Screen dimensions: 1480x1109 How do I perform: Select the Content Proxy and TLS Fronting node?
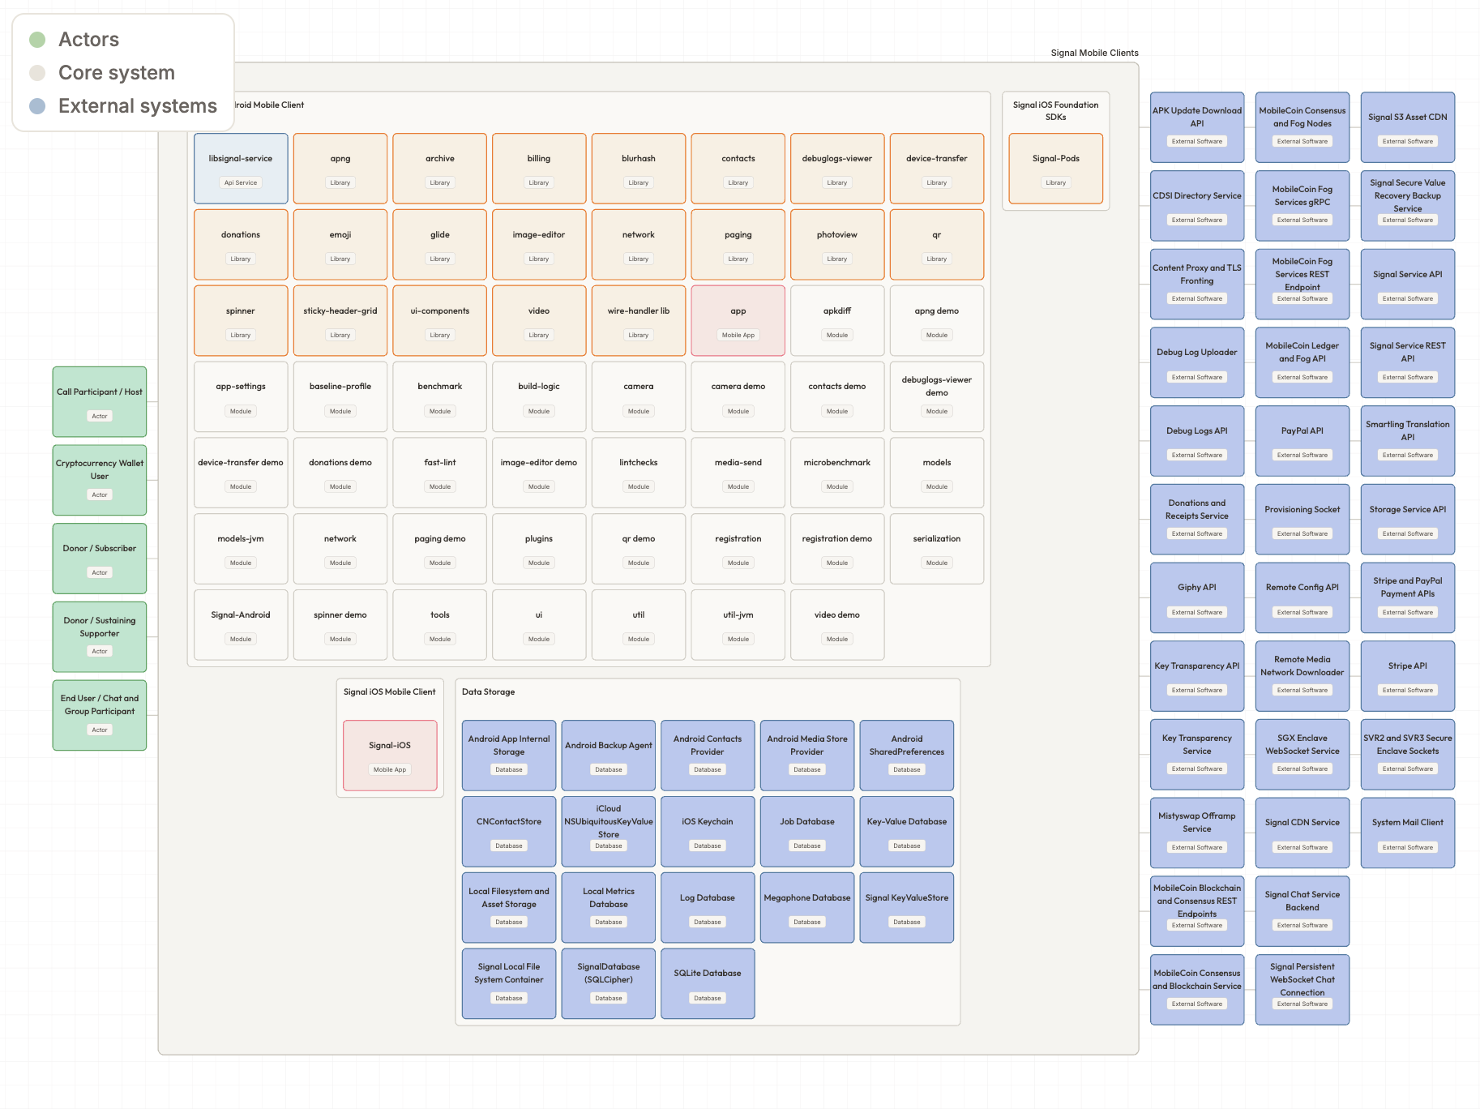[x=1197, y=285]
